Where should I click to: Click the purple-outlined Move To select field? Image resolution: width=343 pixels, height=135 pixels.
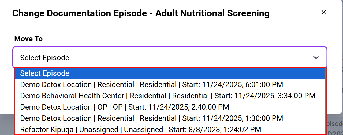tap(169, 58)
